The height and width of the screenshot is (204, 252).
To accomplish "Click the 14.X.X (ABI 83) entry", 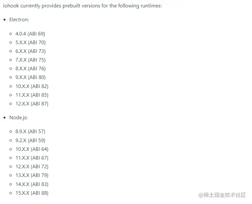I will (x=32, y=184).
